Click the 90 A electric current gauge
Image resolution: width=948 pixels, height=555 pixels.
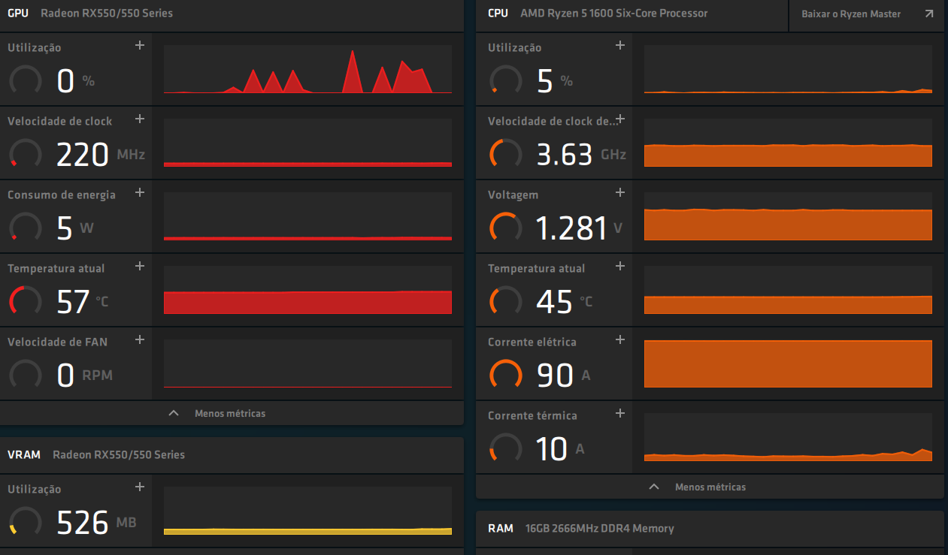click(x=505, y=375)
